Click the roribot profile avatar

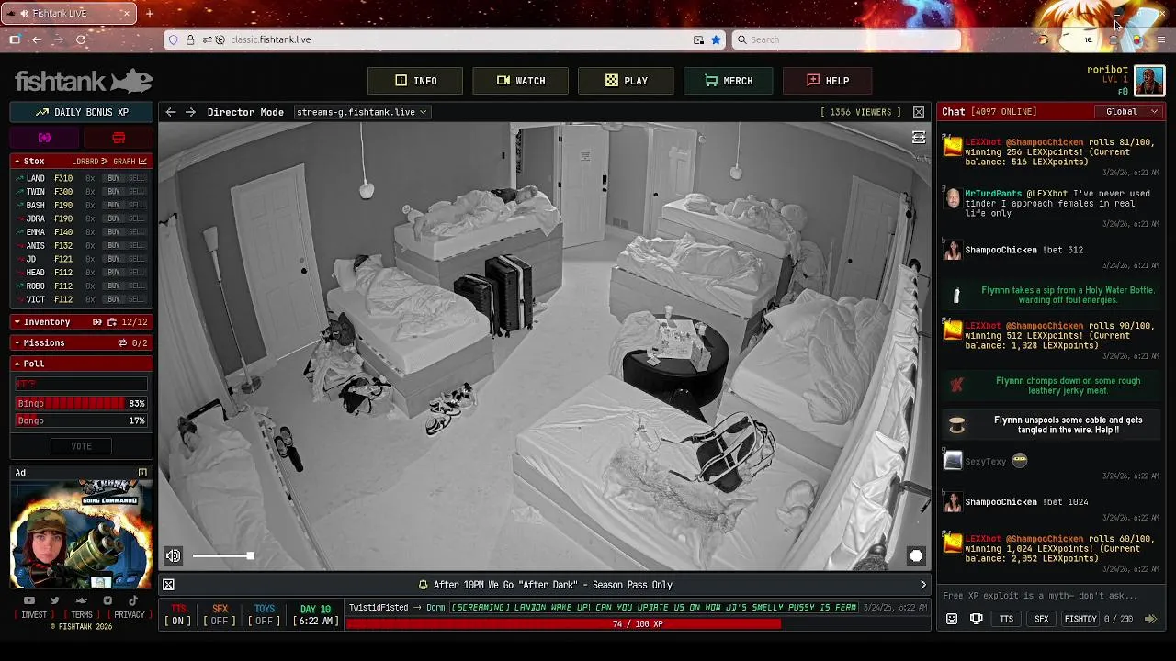tap(1149, 81)
